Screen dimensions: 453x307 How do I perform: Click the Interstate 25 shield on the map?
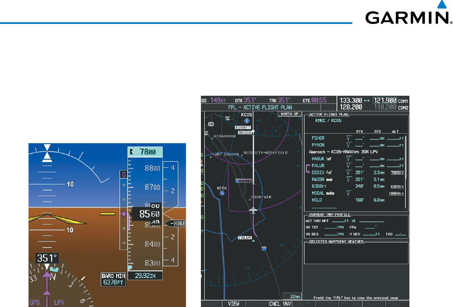tap(264, 249)
